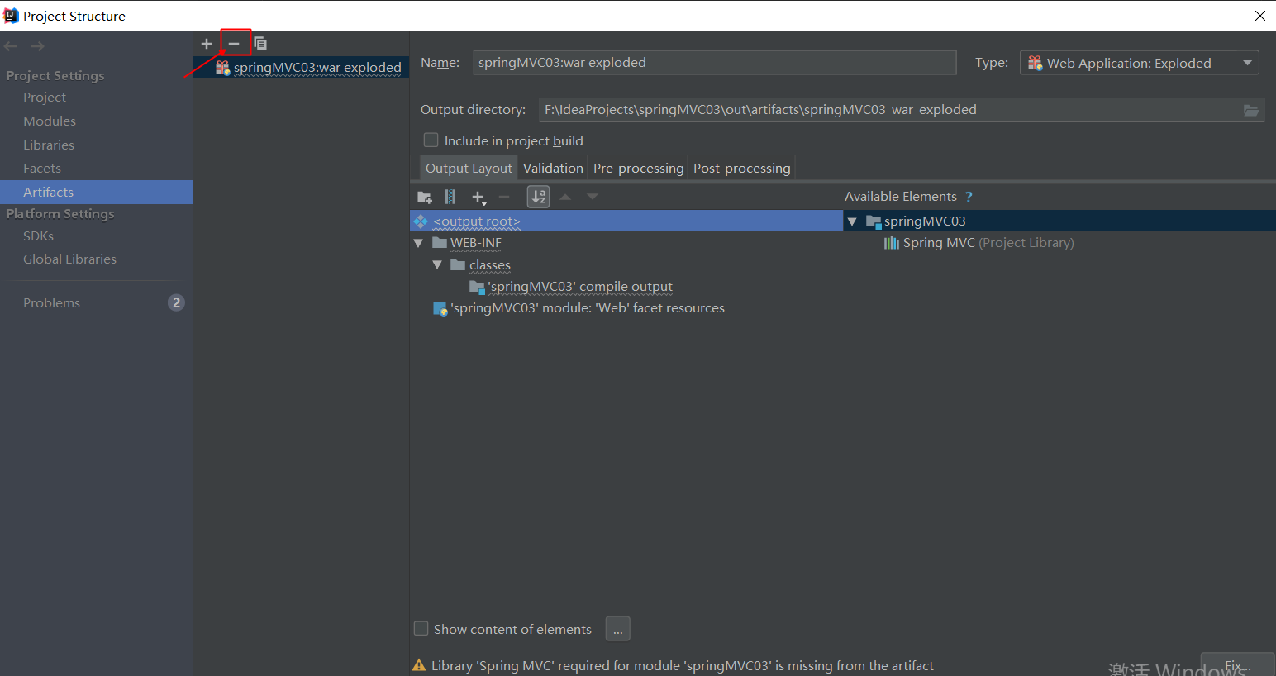Copy the selected artifact
The height and width of the screenshot is (676, 1276).
coord(260,44)
